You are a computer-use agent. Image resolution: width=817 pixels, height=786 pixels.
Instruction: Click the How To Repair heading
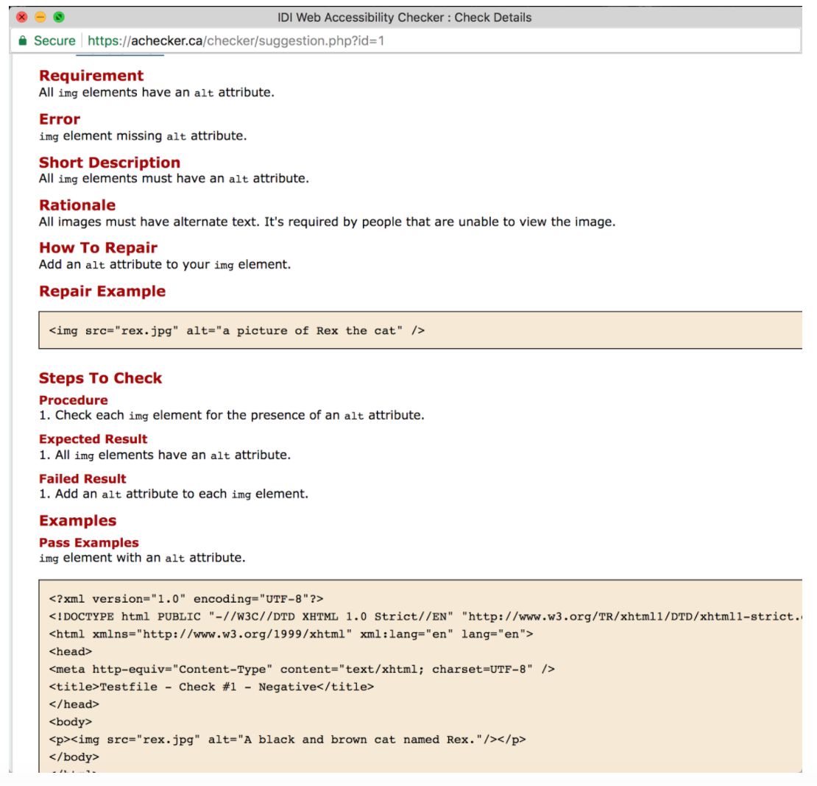pos(98,247)
